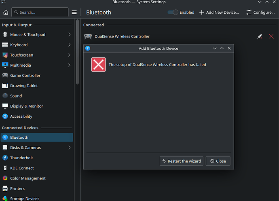The width and height of the screenshot is (279, 201).
Task: Open Sound settings
Action: tap(37, 96)
